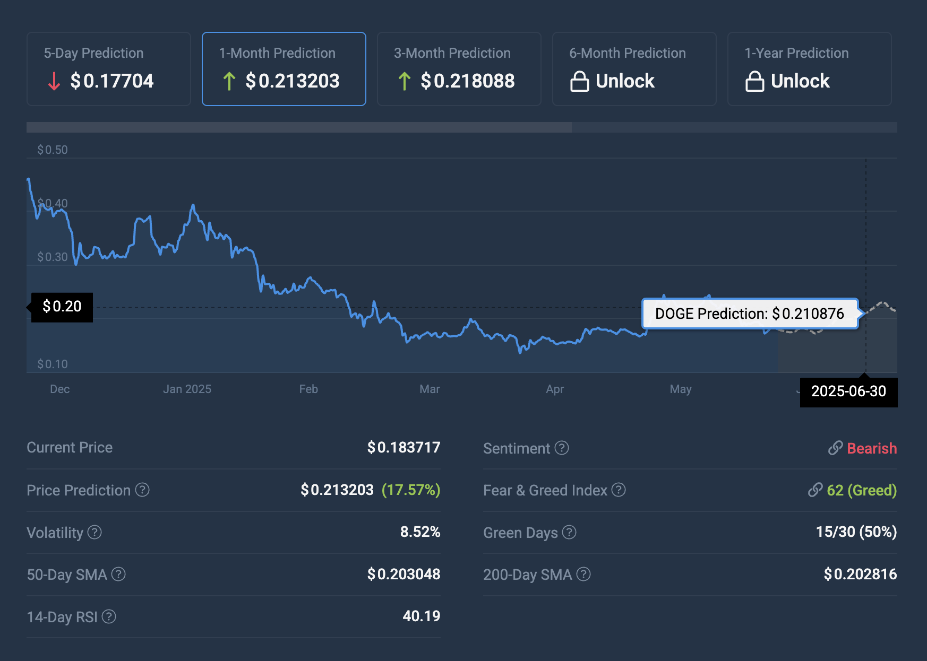
Task: Click the green up arrow beside $0.213203 card
Action: pos(229,81)
